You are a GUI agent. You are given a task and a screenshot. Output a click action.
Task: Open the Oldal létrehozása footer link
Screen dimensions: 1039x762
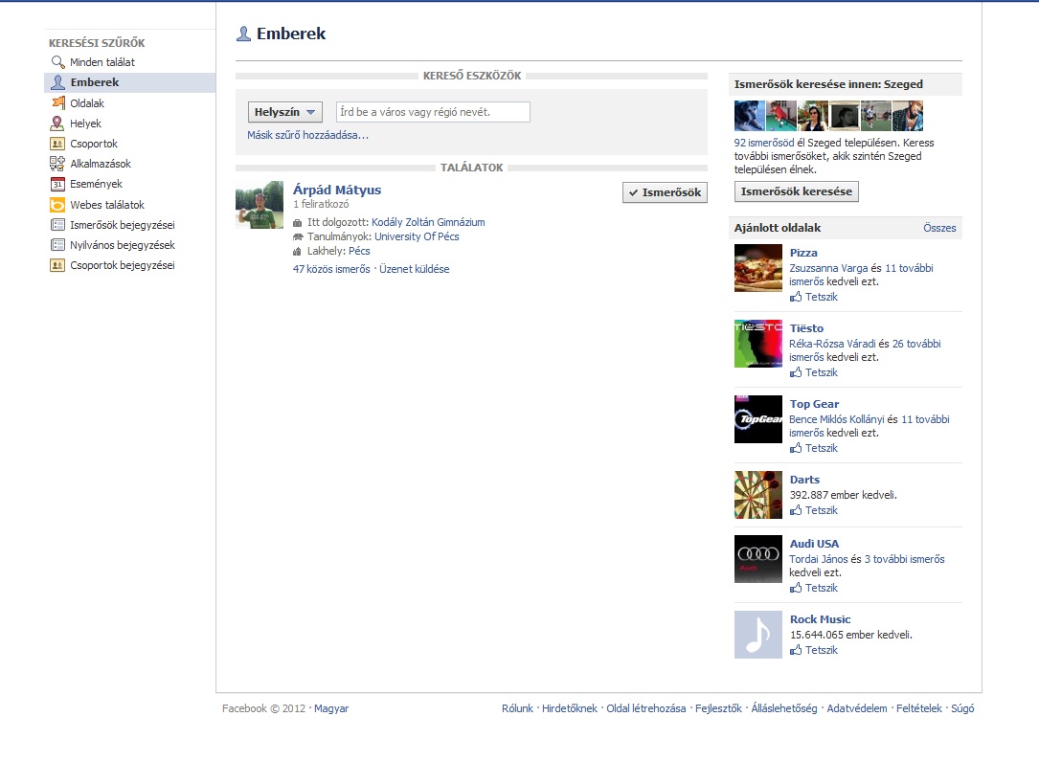pyautogui.click(x=646, y=708)
